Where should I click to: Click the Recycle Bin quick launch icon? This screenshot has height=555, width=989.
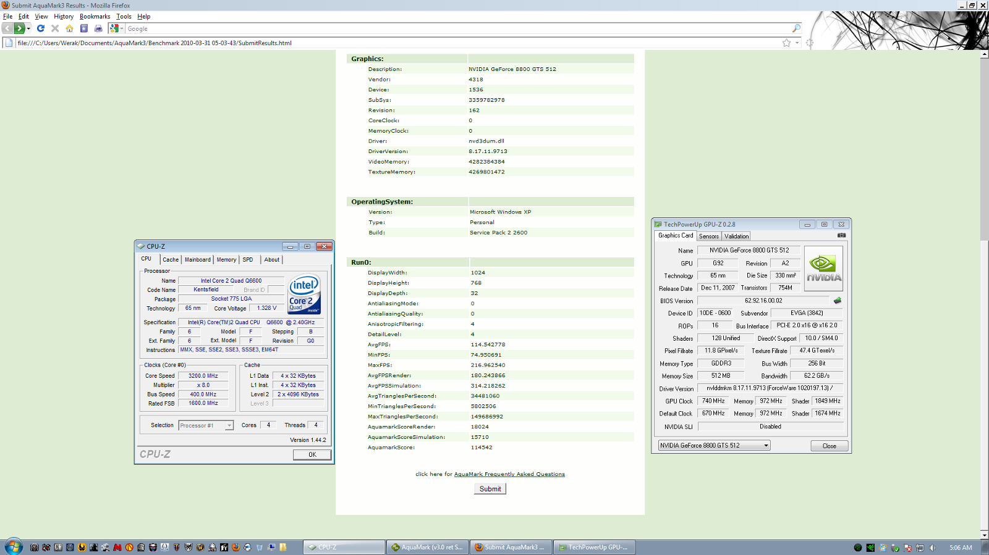[260, 547]
